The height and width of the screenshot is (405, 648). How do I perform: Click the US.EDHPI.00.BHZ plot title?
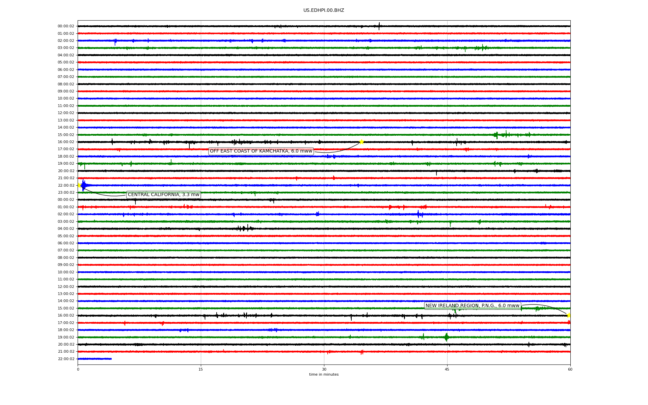click(x=323, y=10)
